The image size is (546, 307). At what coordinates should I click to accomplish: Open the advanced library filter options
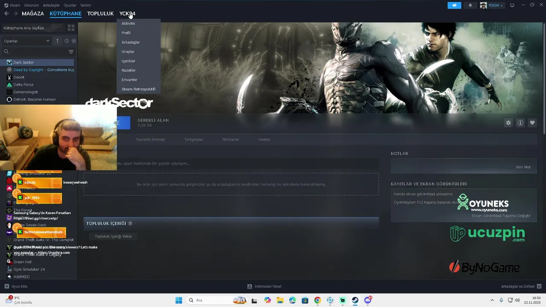pos(71,52)
